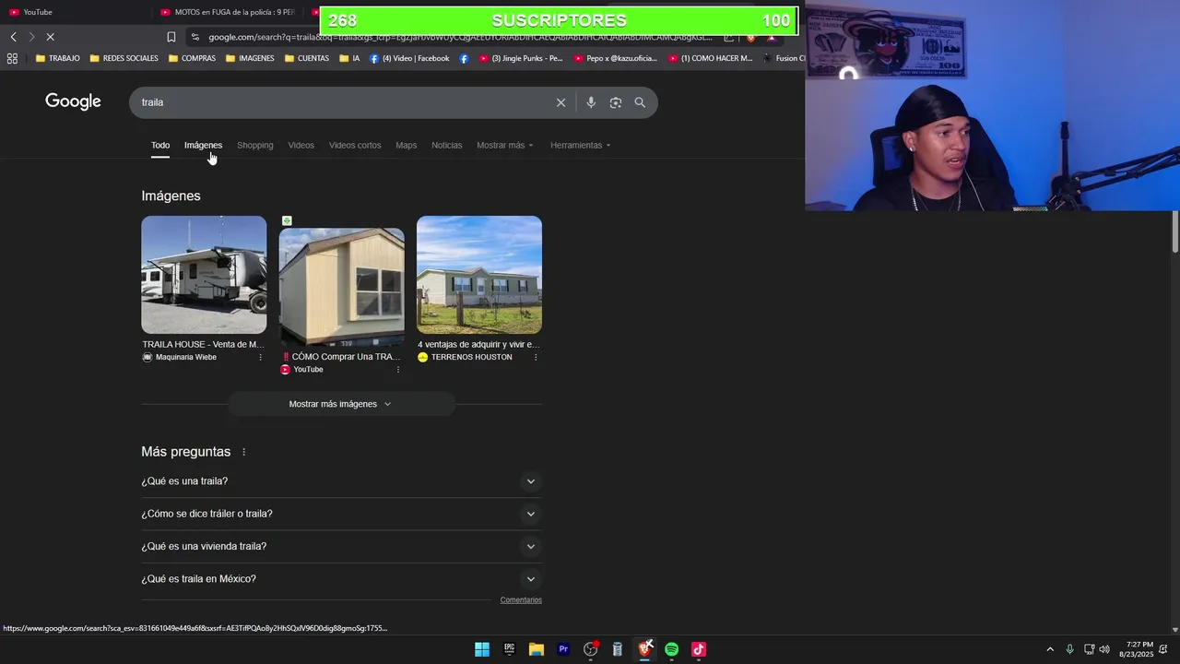The image size is (1180, 664).
Task: Open the CÓMO Comprar Una TRA... thumbnail
Action: coord(341,287)
